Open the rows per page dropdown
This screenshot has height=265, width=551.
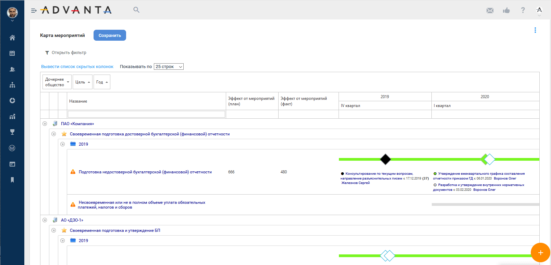[x=169, y=67]
